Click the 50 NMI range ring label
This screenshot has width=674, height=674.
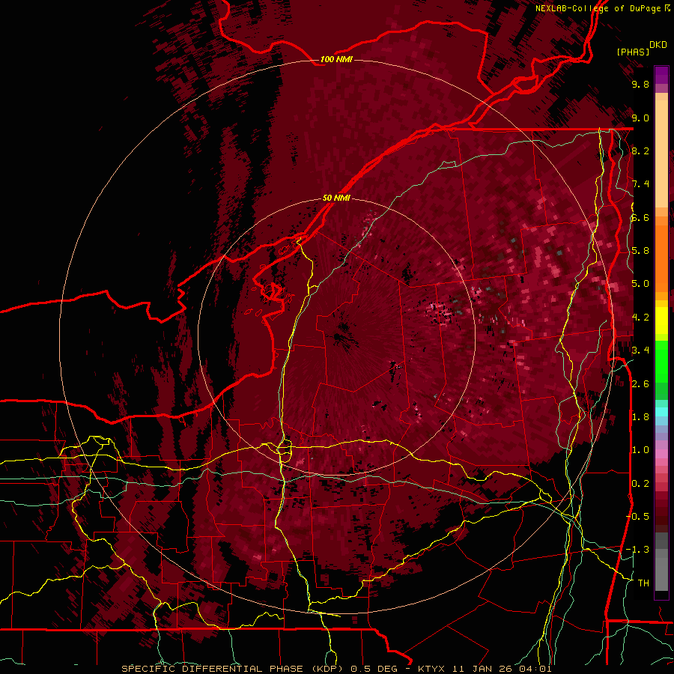coord(336,198)
